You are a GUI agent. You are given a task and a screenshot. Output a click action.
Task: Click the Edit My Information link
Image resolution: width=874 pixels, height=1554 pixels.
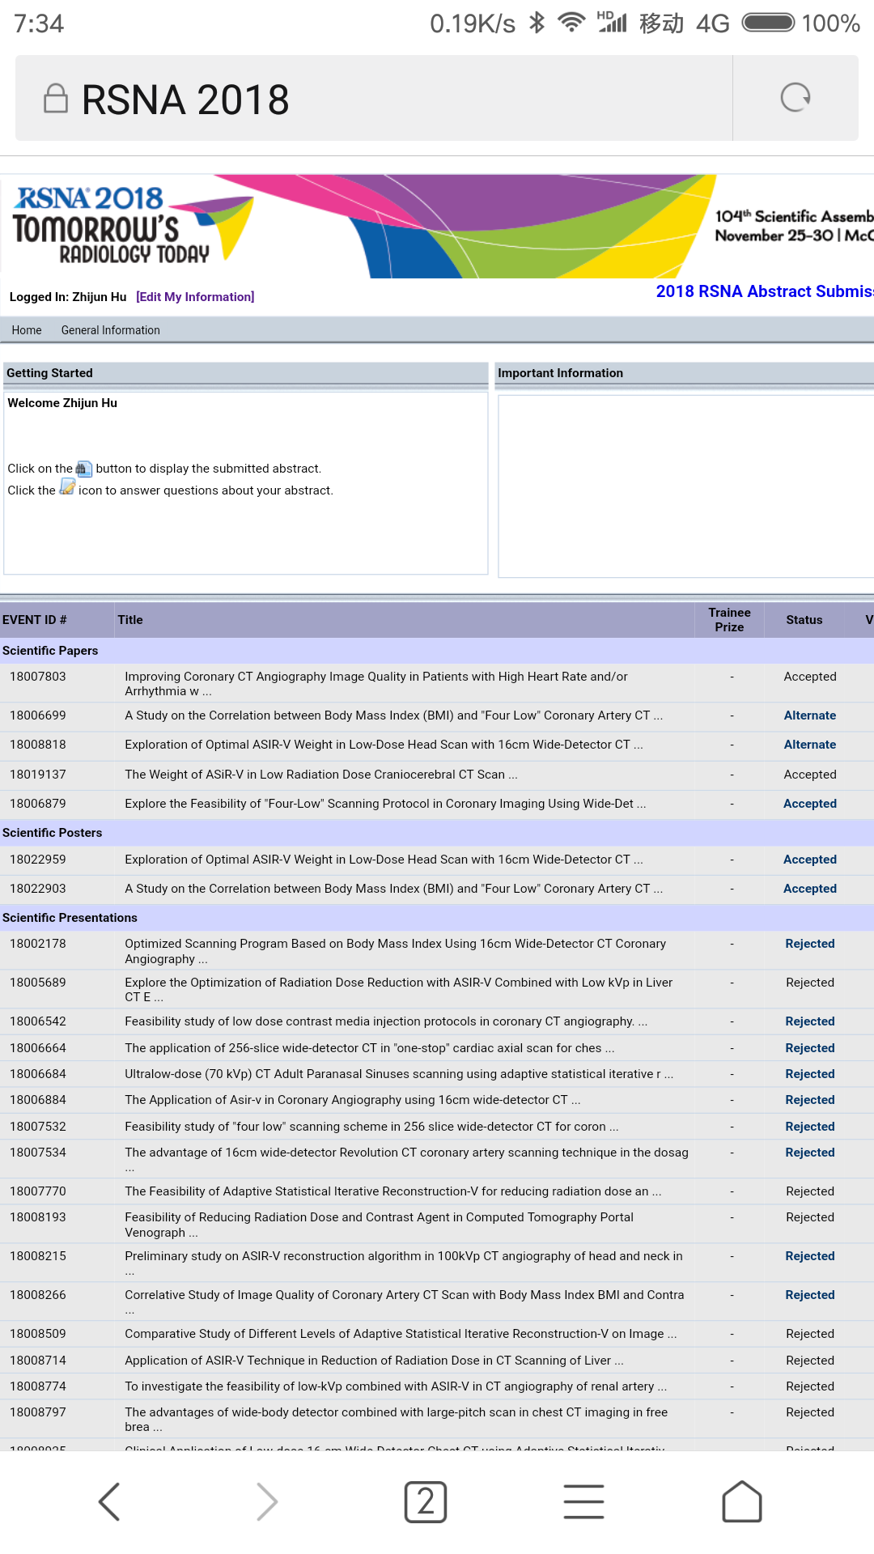(x=195, y=297)
